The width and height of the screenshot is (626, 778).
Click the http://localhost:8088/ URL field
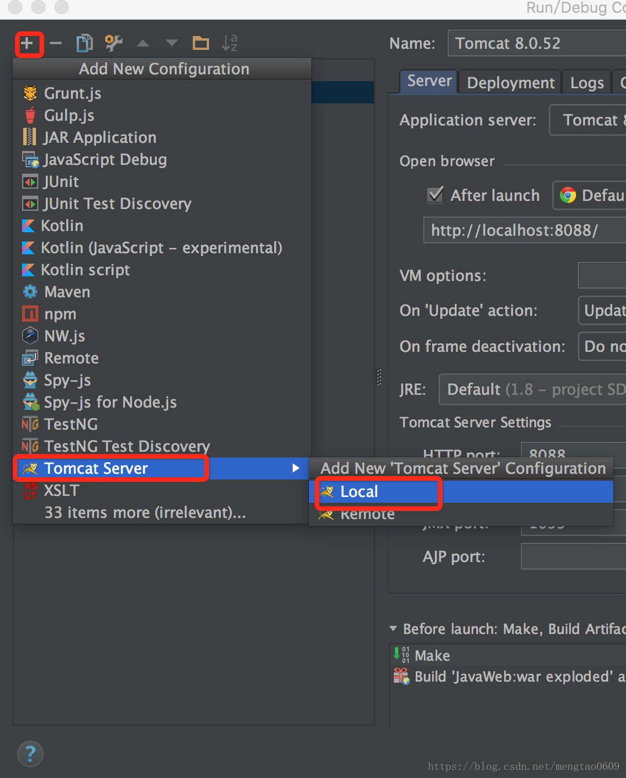click(x=525, y=230)
